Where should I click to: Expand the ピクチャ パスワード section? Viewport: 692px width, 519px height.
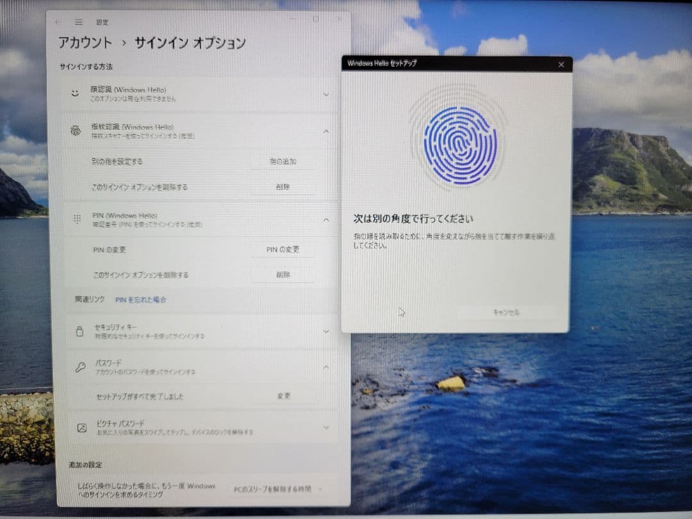(x=326, y=426)
